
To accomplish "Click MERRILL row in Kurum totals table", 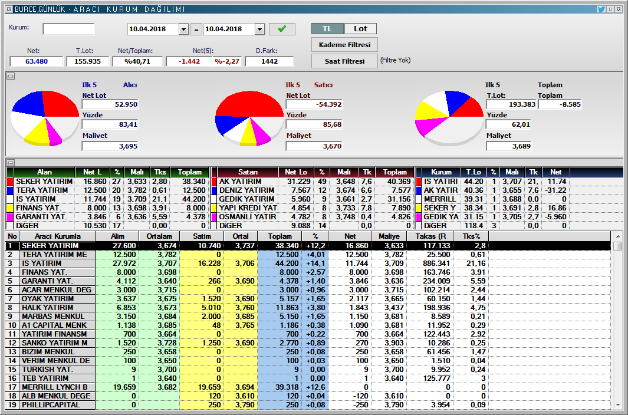I will coord(440,199).
